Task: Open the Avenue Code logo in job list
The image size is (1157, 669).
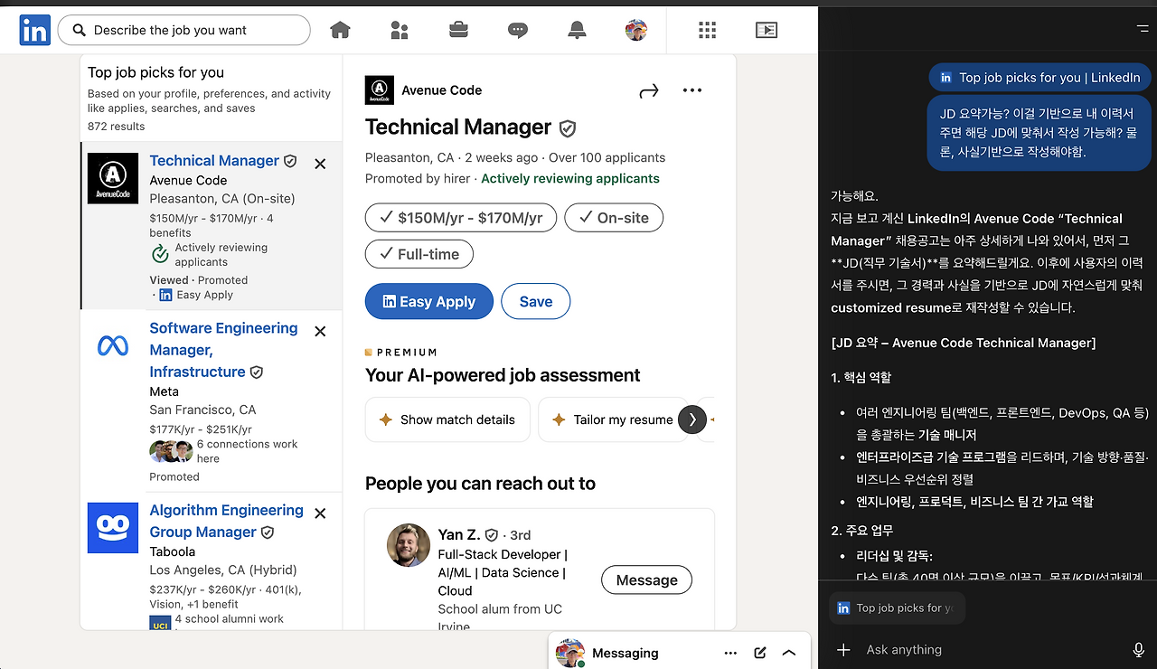Action: point(113,178)
